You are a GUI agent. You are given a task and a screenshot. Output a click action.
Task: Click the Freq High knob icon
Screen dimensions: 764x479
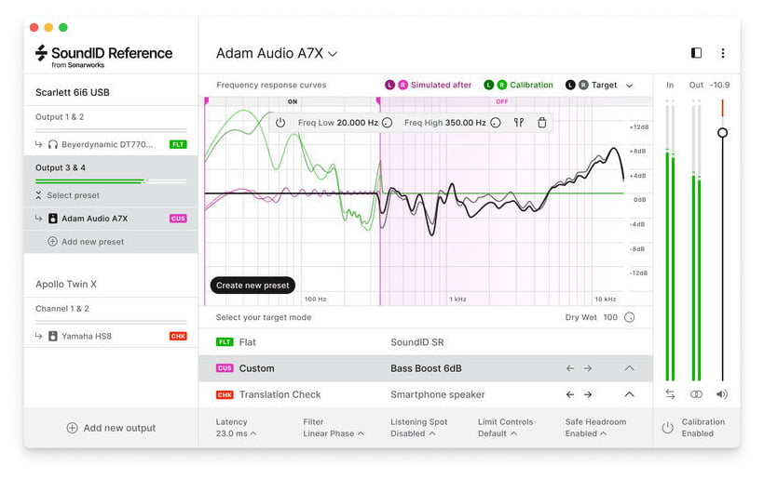click(496, 123)
